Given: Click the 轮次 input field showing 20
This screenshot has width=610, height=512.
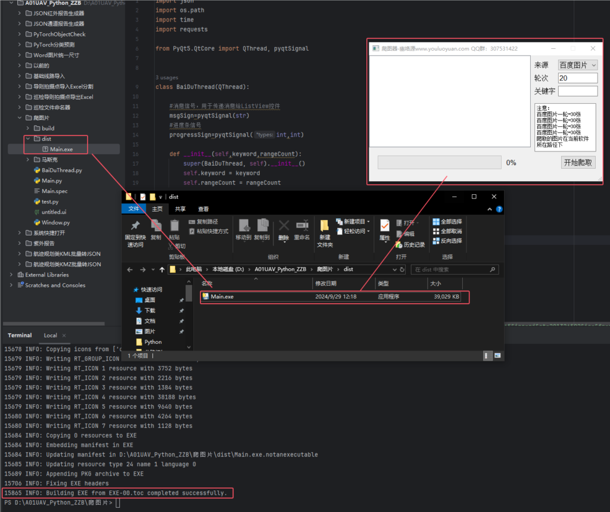Looking at the screenshot, I should (578, 78).
